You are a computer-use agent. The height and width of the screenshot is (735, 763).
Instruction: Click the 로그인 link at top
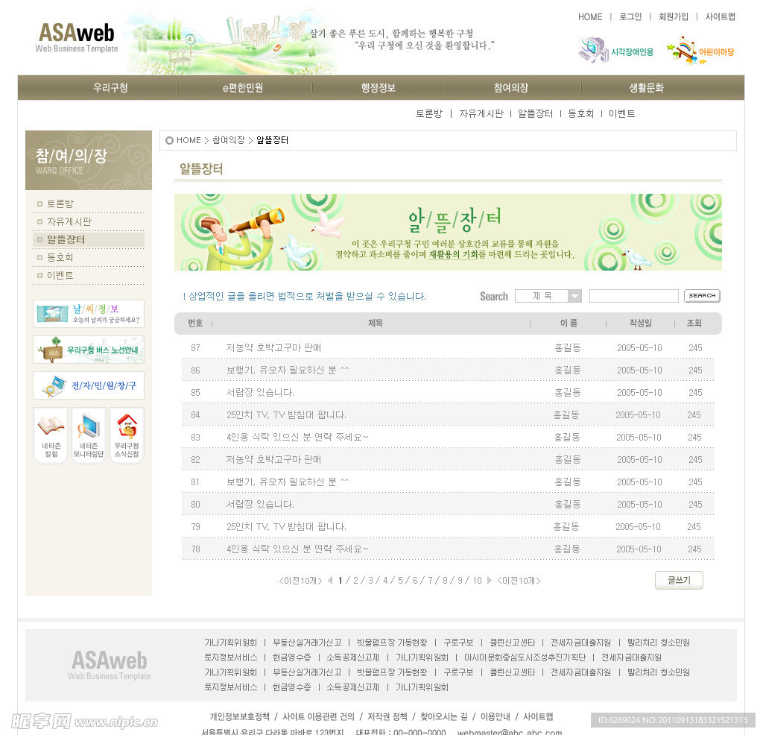point(630,16)
